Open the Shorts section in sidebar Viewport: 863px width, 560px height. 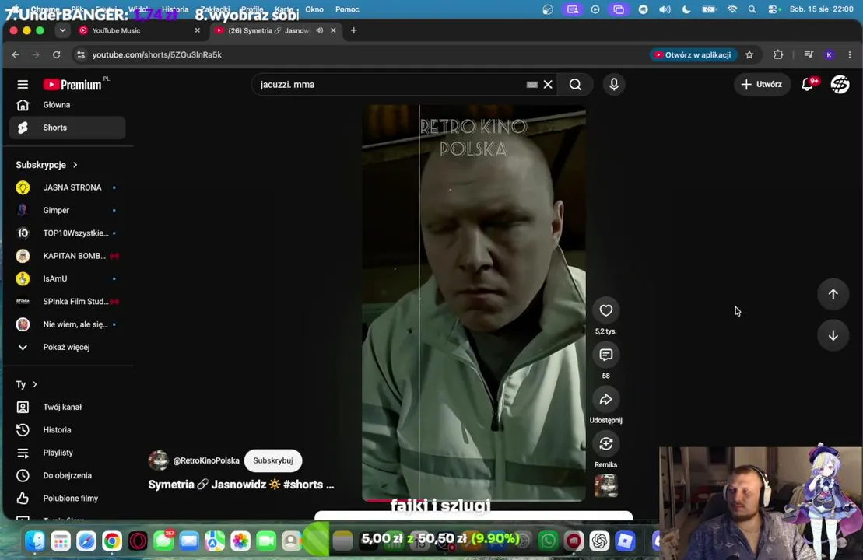(67, 128)
